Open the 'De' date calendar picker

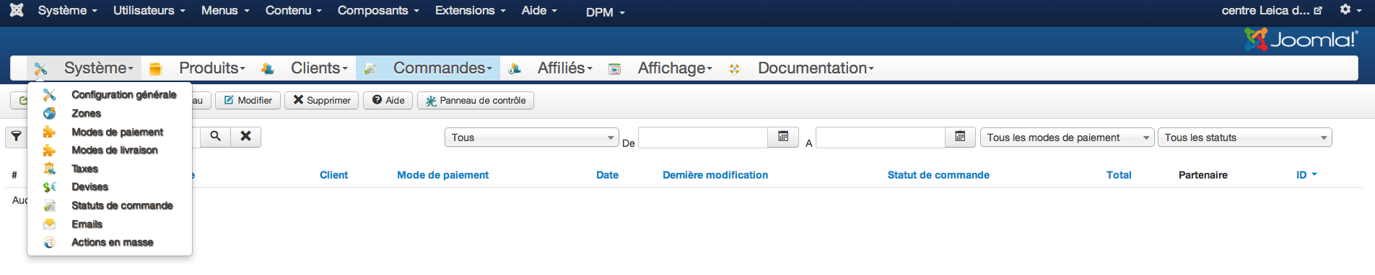(783, 137)
